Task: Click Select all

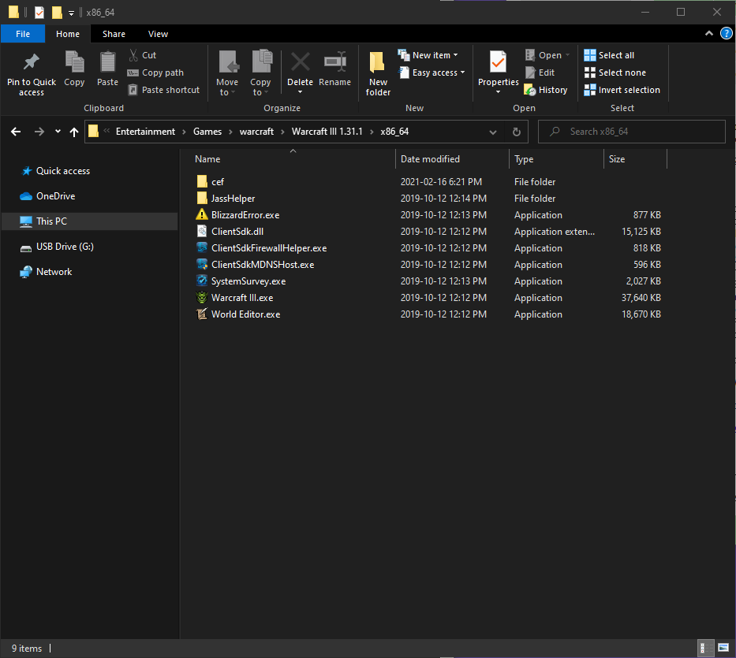Action: click(609, 55)
